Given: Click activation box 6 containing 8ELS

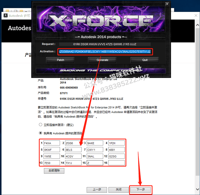Looking at the screenshot, I should [73, 150].
